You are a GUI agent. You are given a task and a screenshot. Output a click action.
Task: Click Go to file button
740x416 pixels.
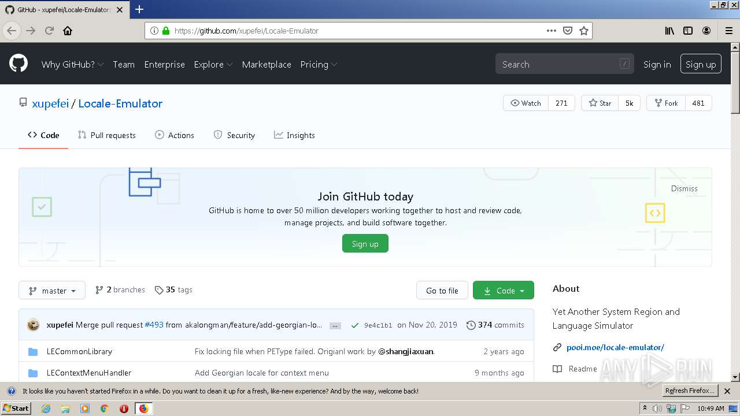pos(442,290)
